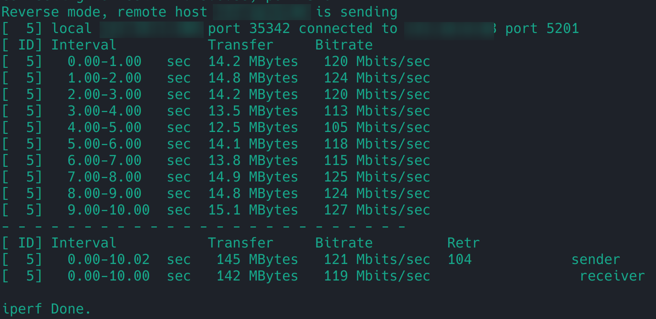Click the 13.8 MBytes transfer value
The image size is (656, 319).
(x=253, y=160)
